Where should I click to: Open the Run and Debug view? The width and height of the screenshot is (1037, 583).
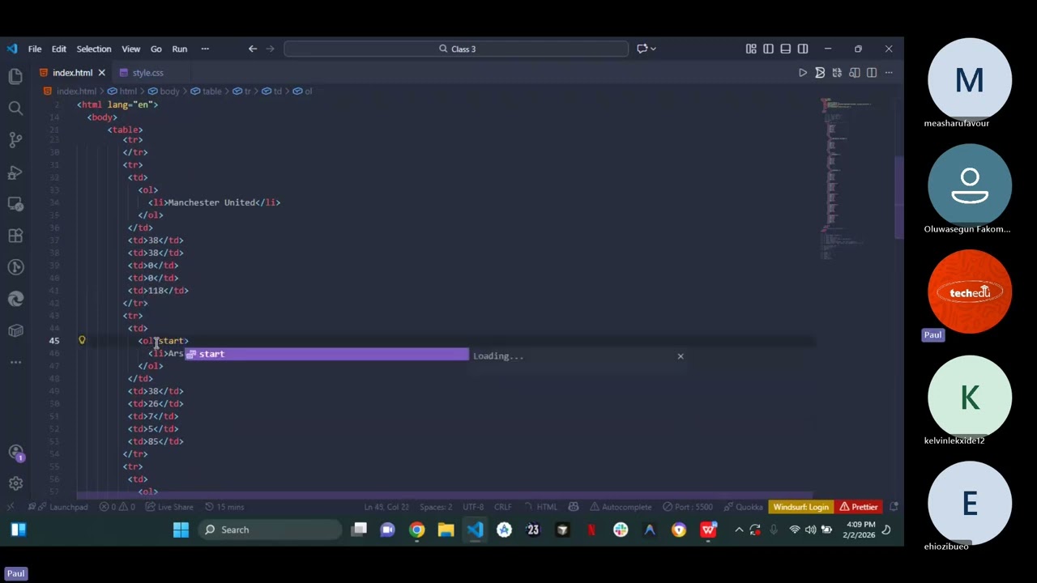tap(15, 172)
